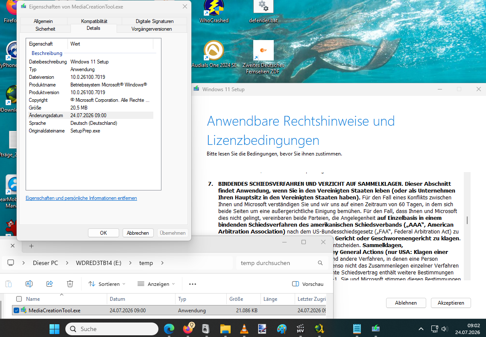This screenshot has width=486, height=337.
Task: Select the Details tab
Action: pyautogui.click(x=93, y=28)
